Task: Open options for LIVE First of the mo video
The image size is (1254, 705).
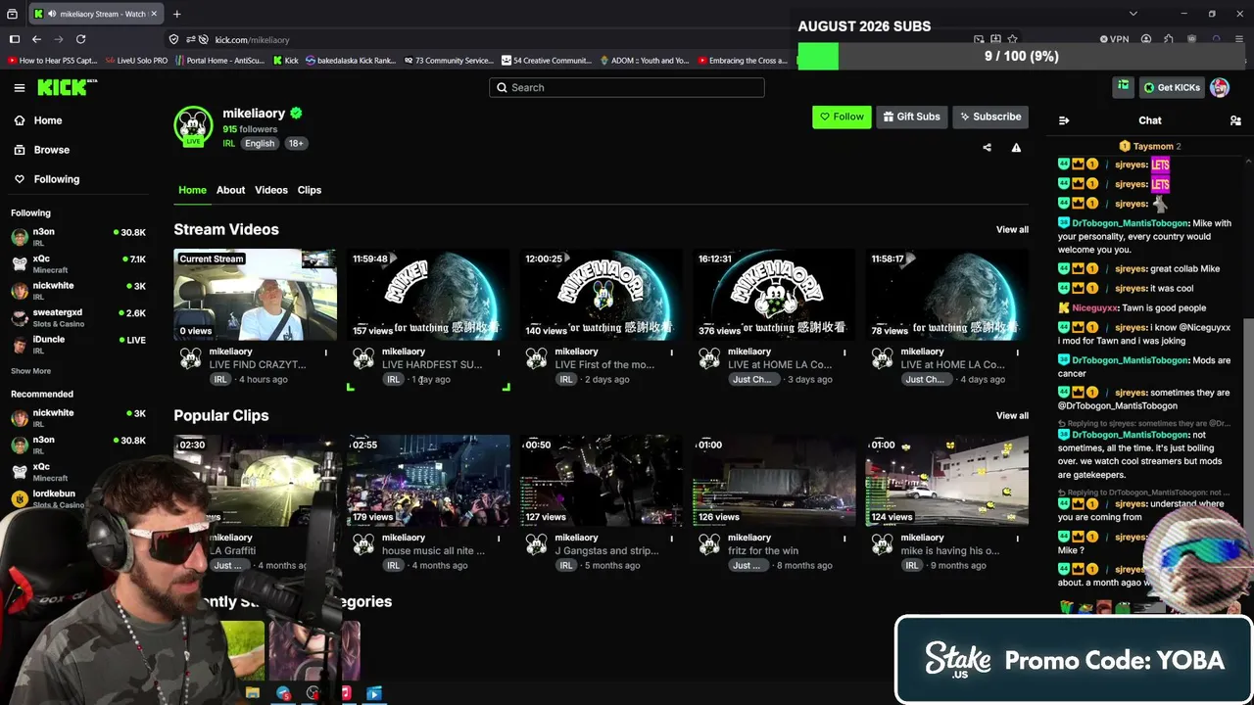Action: [x=672, y=352]
